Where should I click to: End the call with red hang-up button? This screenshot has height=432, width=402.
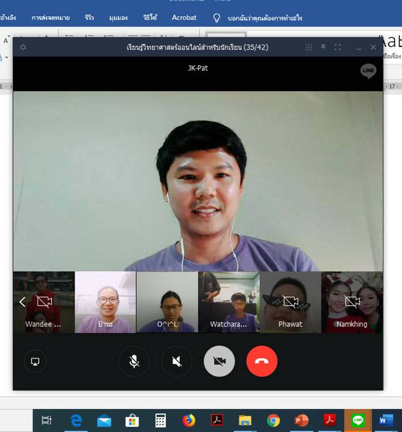[x=262, y=361]
